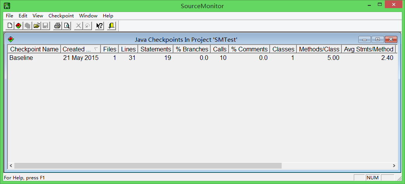Click the Print toolbar icon
This screenshot has height=184, width=405.
57,26
